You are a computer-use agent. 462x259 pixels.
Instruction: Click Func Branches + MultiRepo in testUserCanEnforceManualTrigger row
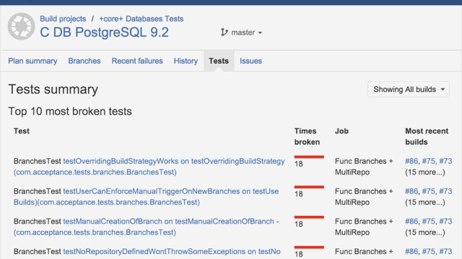pyautogui.click(x=364, y=196)
